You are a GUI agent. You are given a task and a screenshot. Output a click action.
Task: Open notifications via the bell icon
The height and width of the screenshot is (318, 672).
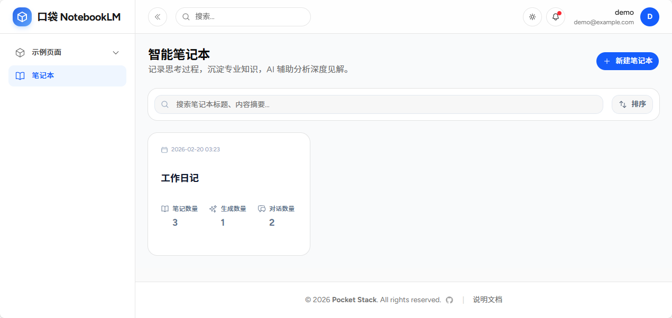(555, 16)
